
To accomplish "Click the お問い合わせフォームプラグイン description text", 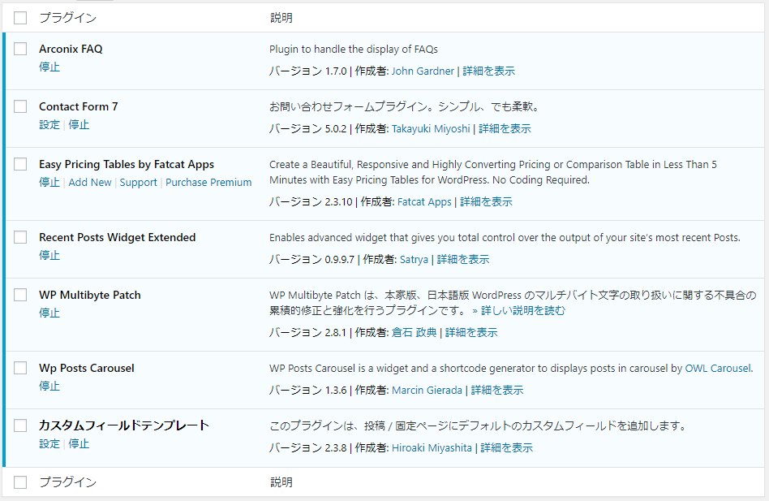I will point(405,106).
